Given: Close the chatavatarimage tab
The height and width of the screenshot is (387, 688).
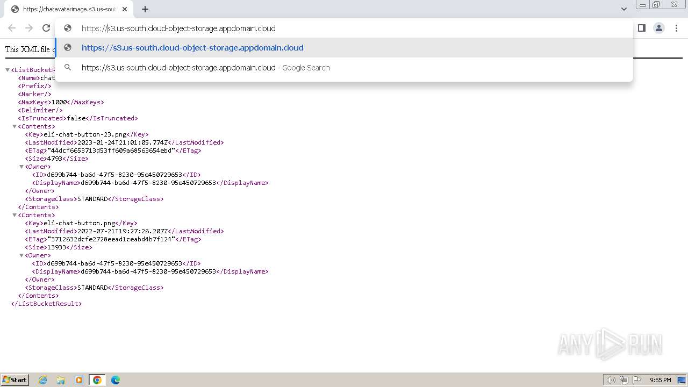Looking at the screenshot, I should coord(125,9).
